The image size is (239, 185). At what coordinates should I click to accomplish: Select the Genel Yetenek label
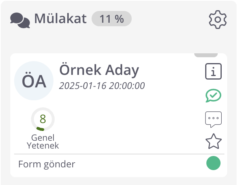[x=43, y=141]
